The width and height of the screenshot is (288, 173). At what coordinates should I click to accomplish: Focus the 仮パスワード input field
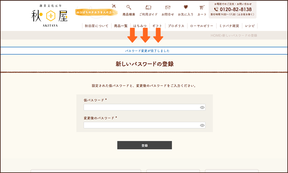point(141,107)
